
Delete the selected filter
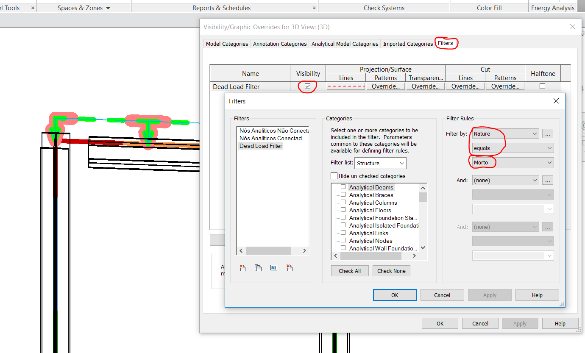coord(290,267)
